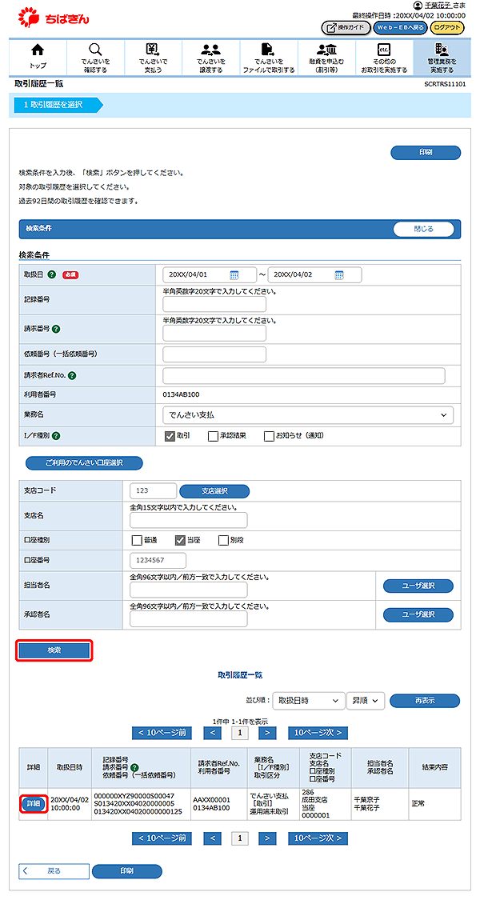Click the 承認者名 input field
480x900 pixels.
point(189,618)
